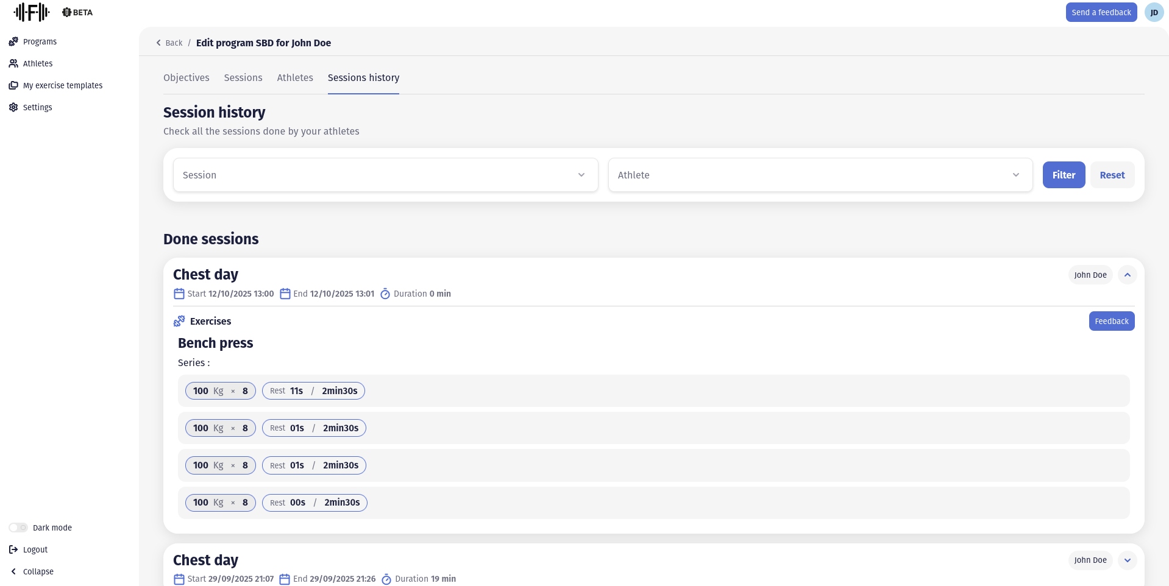Toggle Dark mode switch
Screen dimensions: 1169x586
pos(18,528)
